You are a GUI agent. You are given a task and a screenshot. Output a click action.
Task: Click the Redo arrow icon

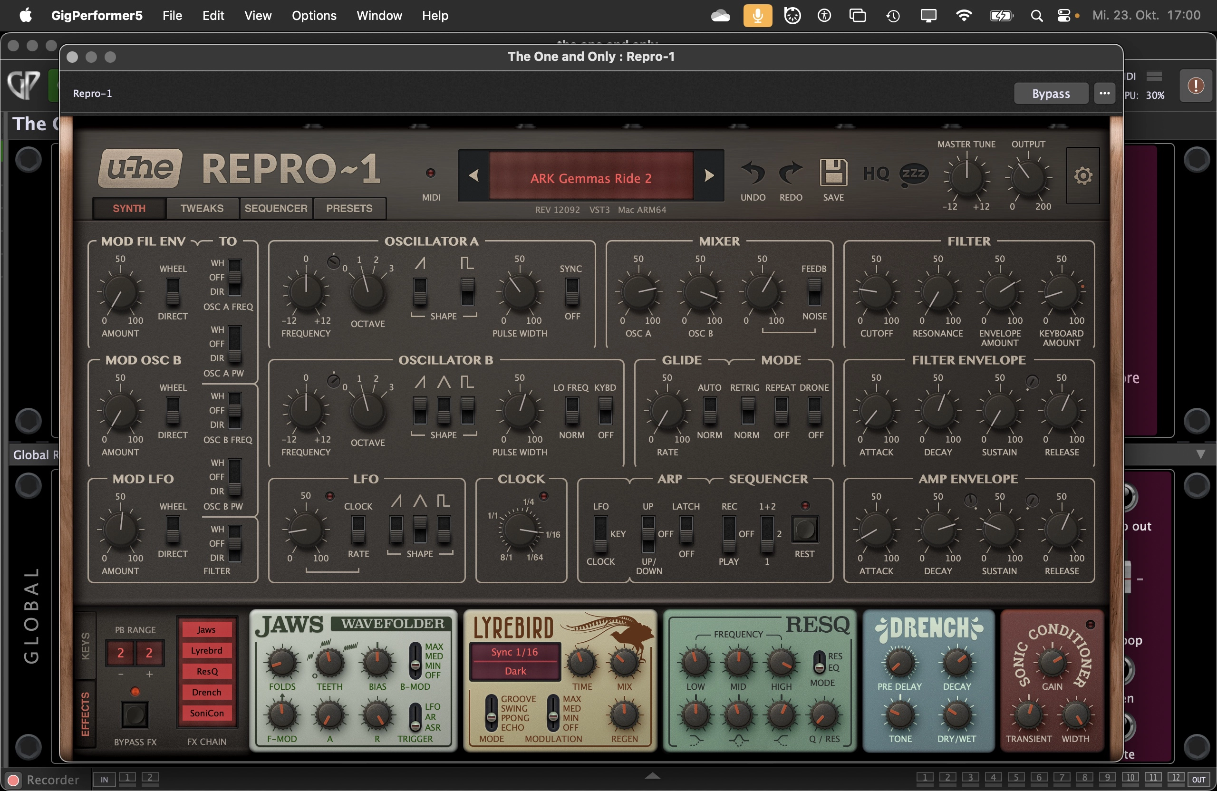point(791,173)
